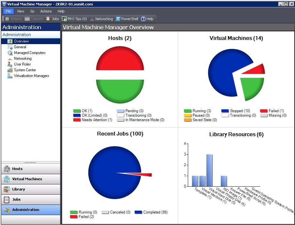Click the red slice of Hosts pie
Screen dimensions: 295x225
click(120, 59)
